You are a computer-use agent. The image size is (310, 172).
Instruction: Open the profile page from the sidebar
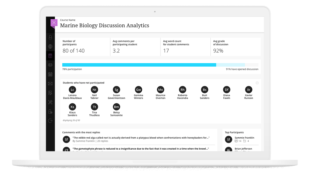tap(50, 37)
